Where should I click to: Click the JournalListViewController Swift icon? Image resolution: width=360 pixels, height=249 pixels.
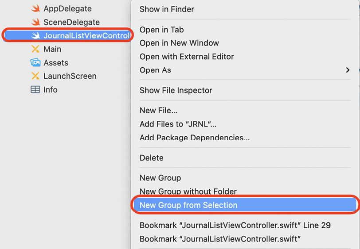tap(35, 35)
